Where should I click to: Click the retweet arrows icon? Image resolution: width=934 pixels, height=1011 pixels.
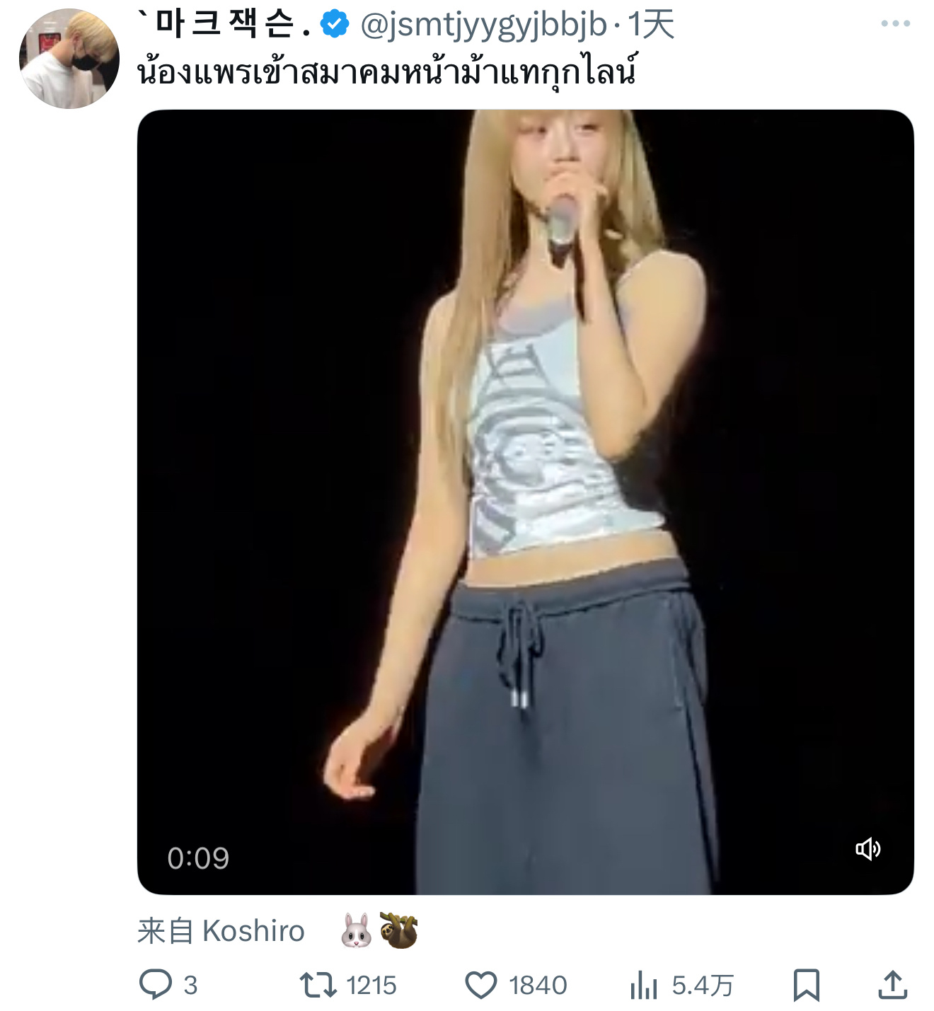click(318, 985)
